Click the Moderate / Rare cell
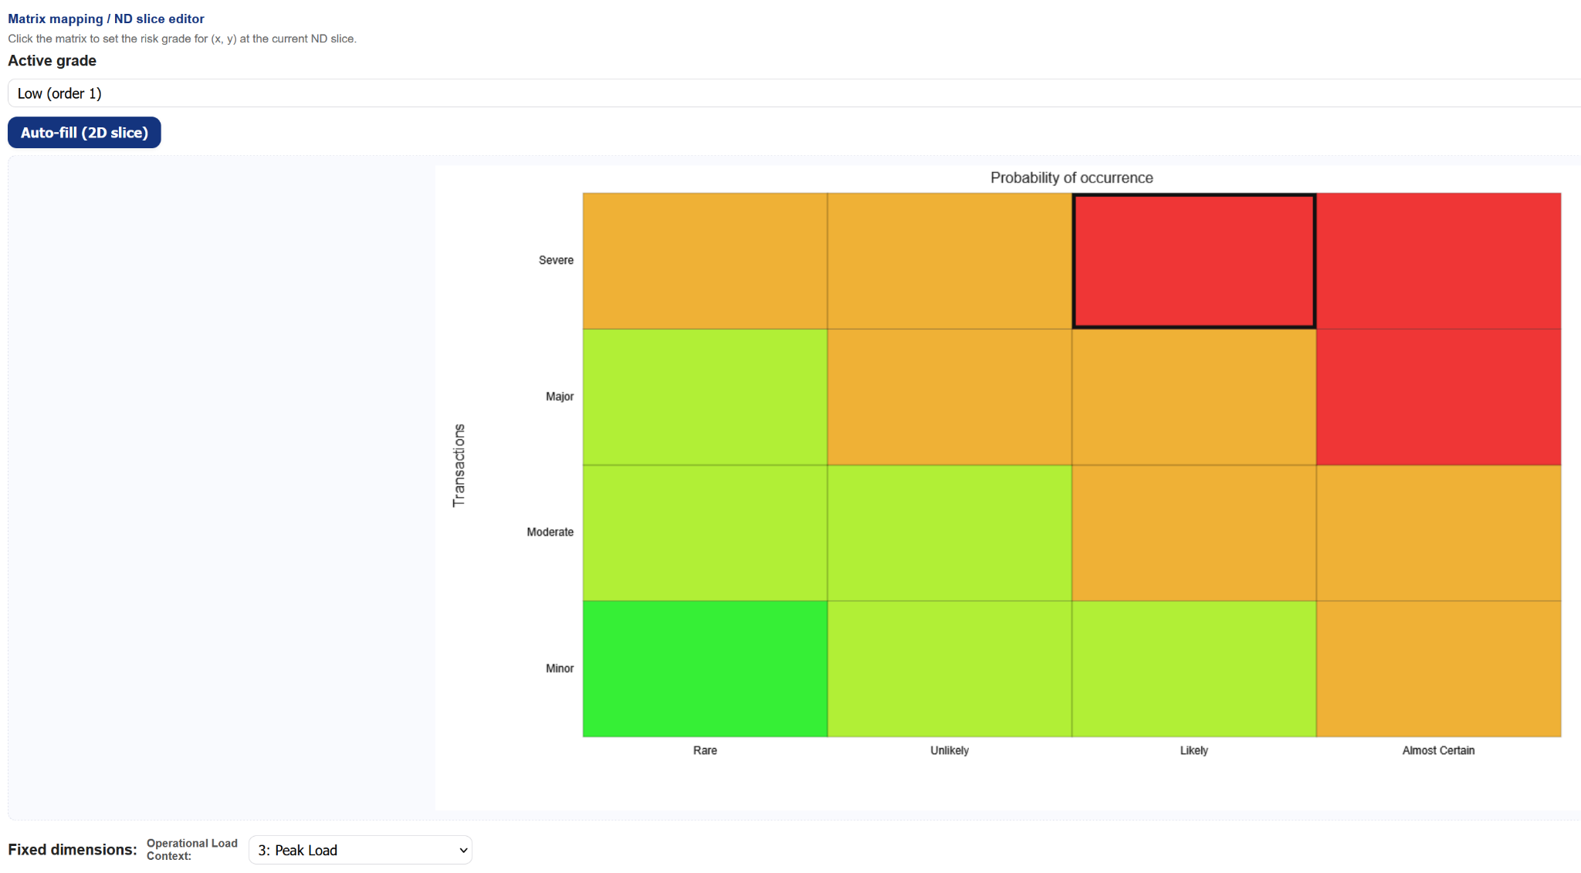 tap(705, 533)
